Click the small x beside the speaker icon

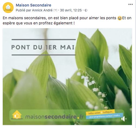click(126, 119)
